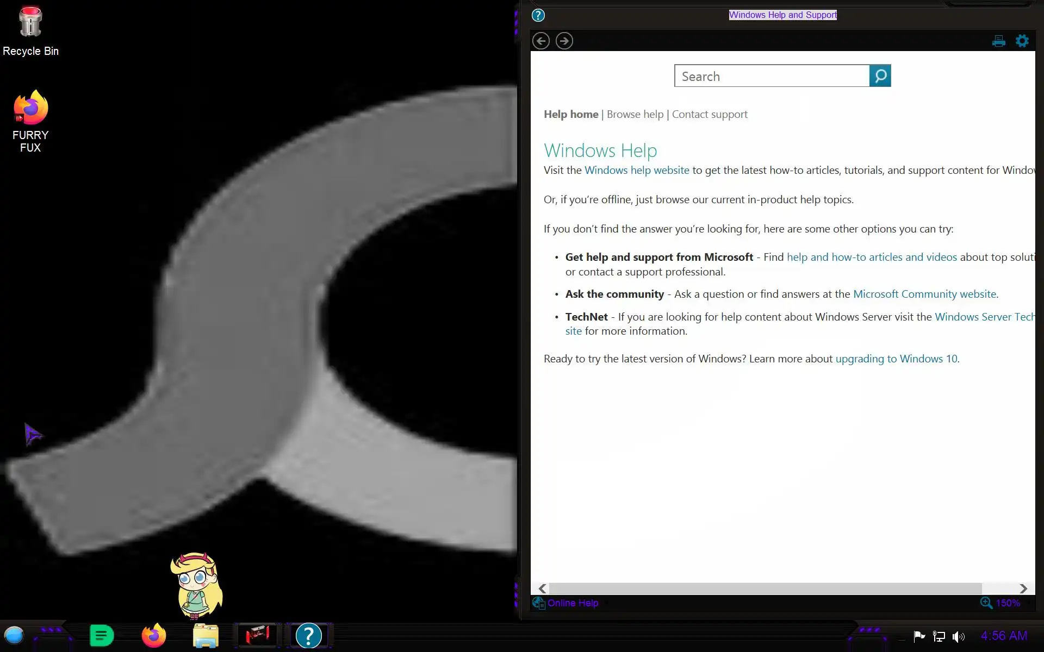Follow the Microsoft Community website link
This screenshot has height=652, width=1044.
click(x=924, y=294)
